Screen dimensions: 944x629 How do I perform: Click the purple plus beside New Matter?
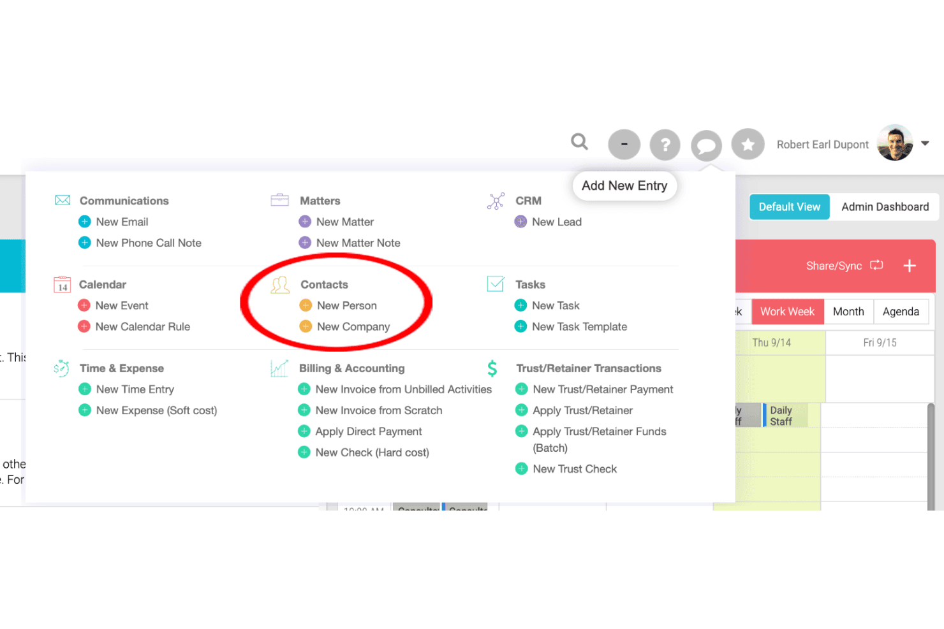[x=305, y=222]
